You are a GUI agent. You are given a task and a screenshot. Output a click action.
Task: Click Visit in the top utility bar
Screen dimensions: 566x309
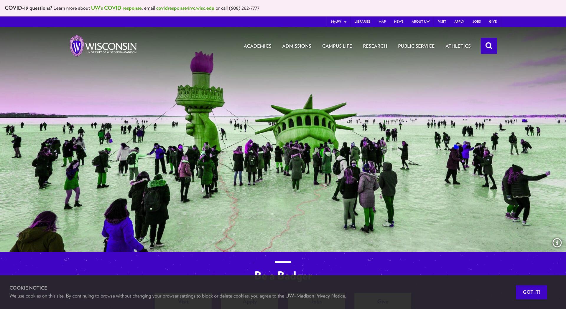[442, 21]
